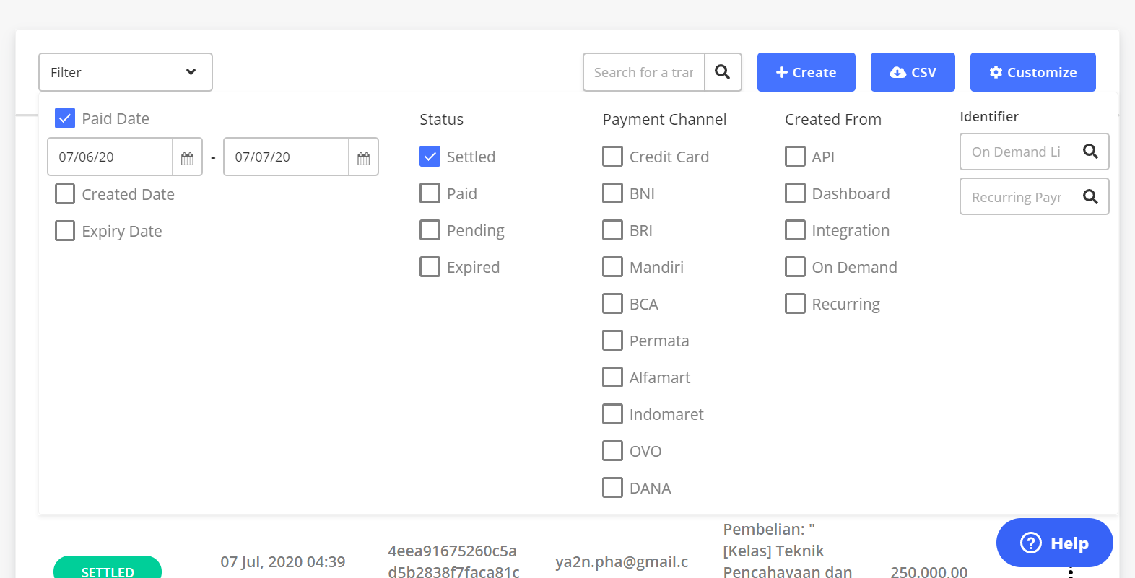Create a new invoice with Create button
The width and height of the screenshot is (1135, 578).
tap(806, 72)
